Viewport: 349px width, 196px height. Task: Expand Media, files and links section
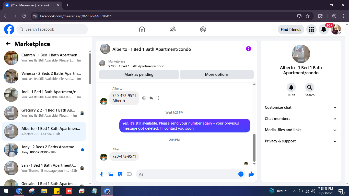tap(301, 130)
